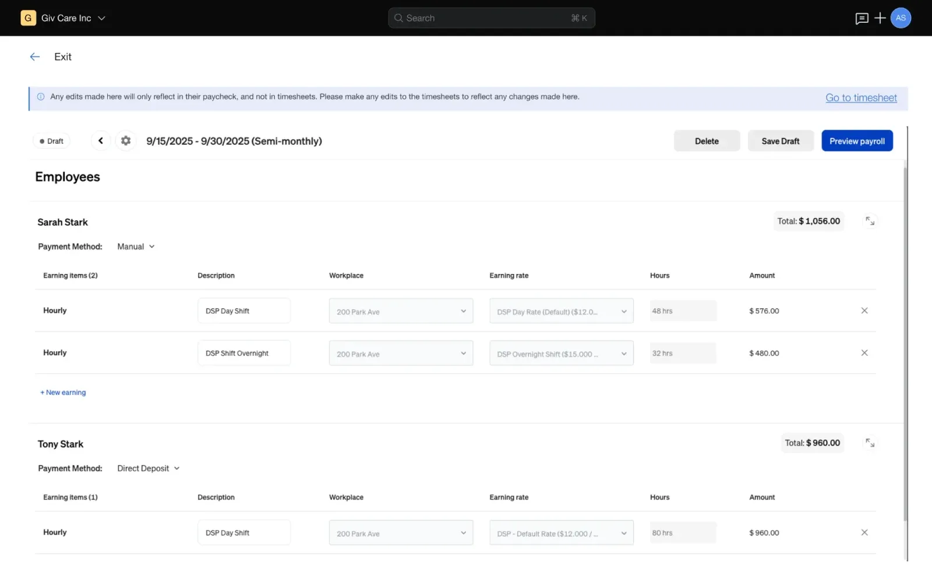Open the workplace dropdown for Sarah's 48 hrs row

pos(401,312)
